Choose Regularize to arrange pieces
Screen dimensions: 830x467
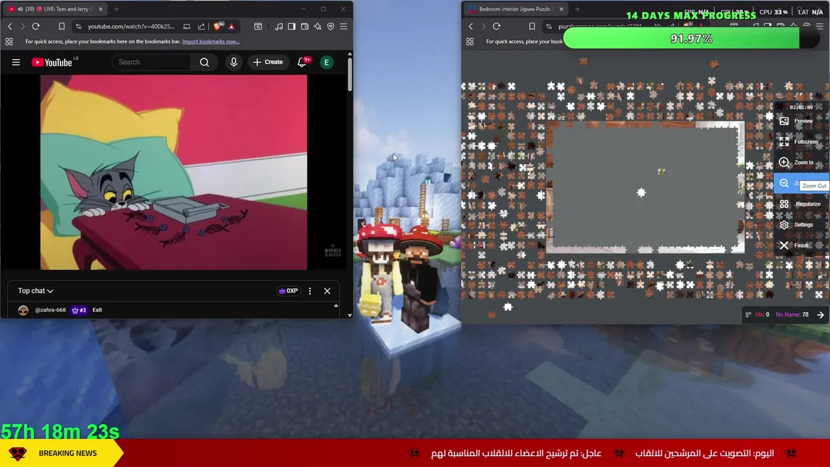click(800, 204)
